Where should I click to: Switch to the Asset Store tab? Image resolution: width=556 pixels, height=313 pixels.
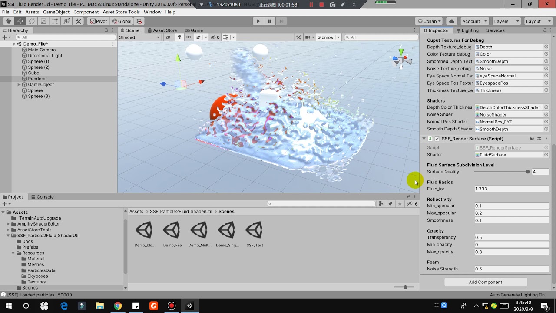pos(162,30)
